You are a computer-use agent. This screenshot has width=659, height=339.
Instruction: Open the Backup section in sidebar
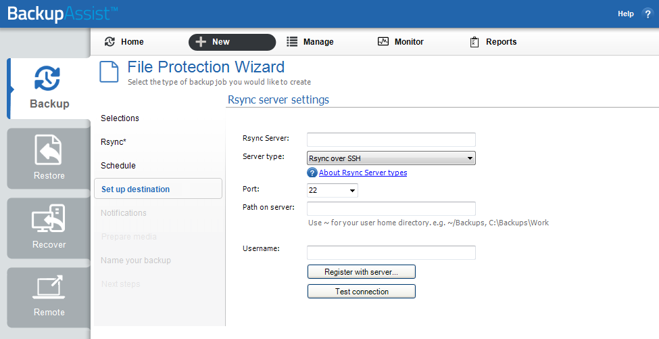(x=49, y=89)
